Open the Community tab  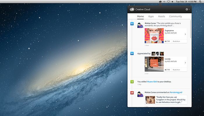(x=175, y=17)
